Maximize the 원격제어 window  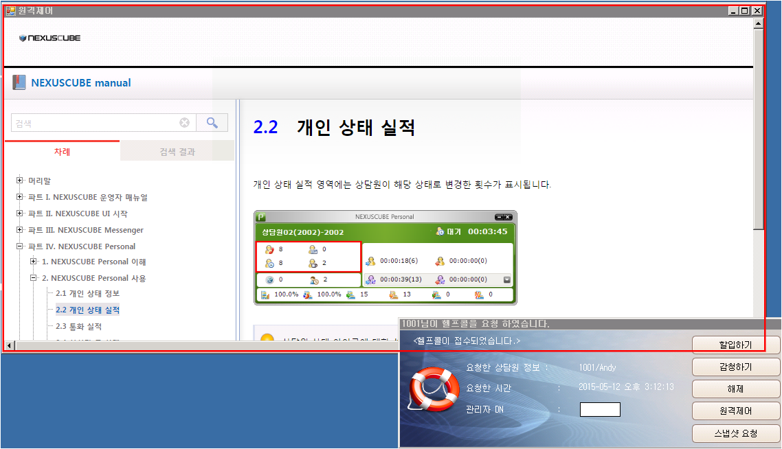click(745, 10)
